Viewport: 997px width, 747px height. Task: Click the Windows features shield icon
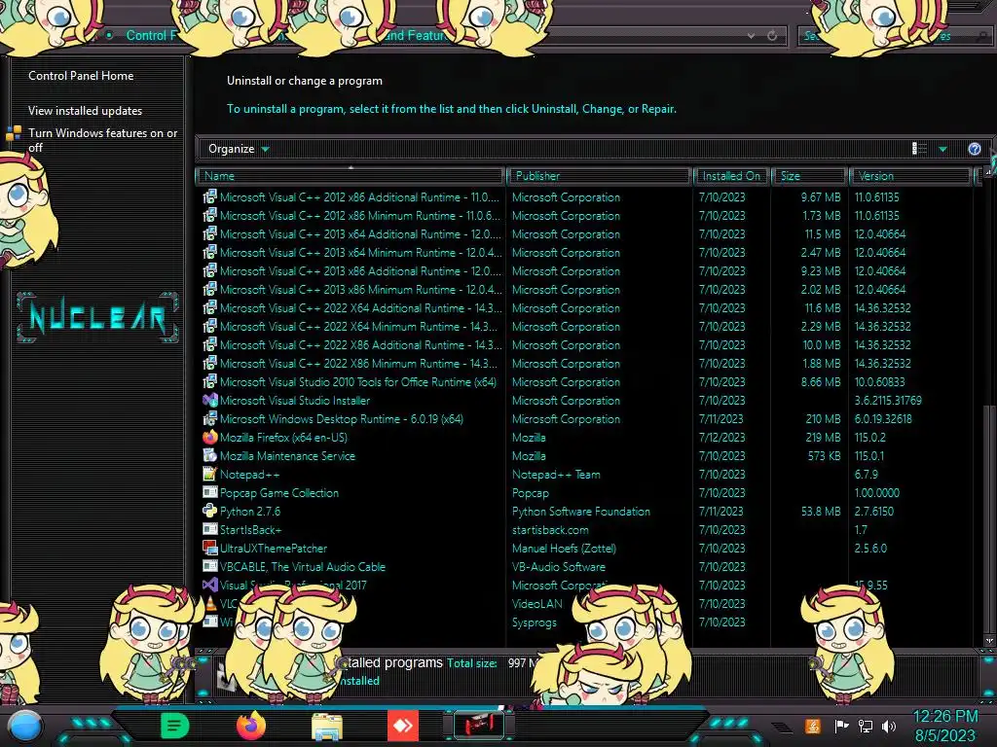pyautogui.click(x=14, y=133)
